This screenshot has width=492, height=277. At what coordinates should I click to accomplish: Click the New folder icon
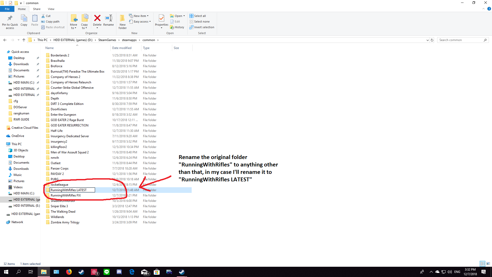(122, 18)
